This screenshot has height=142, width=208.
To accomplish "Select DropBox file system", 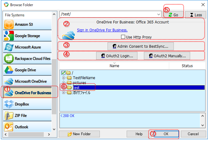I will point(27,104).
